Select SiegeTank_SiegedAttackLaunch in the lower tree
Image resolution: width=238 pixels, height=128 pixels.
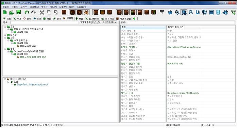coord(33,84)
